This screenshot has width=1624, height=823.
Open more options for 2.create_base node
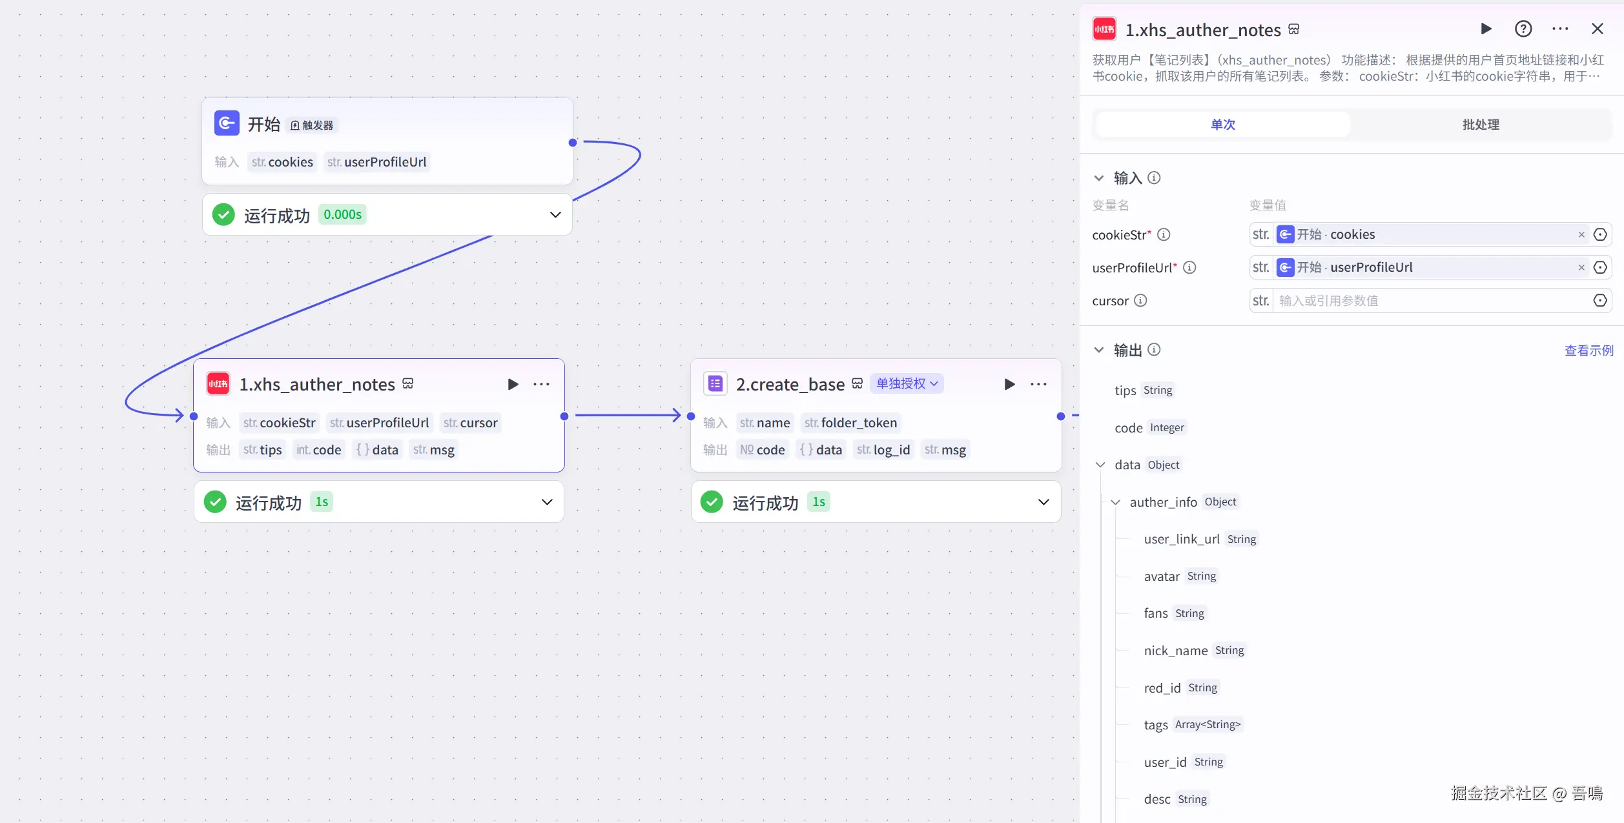(x=1038, y=385)
